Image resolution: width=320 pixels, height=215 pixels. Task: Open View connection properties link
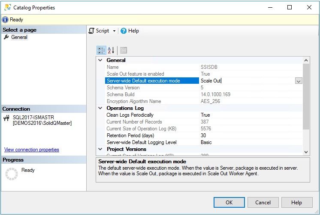point(32,150)
